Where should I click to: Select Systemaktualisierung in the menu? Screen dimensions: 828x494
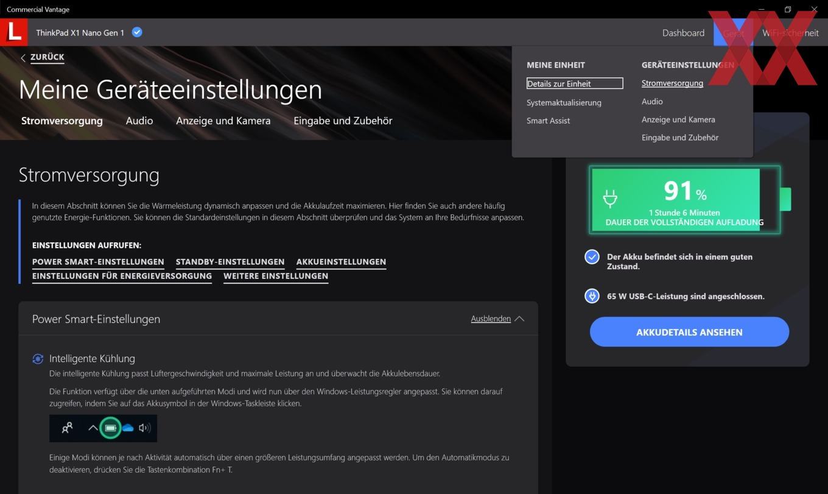point(564,102)
